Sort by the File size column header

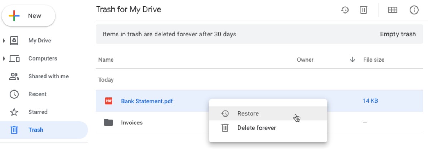click(x=373, y=60)
